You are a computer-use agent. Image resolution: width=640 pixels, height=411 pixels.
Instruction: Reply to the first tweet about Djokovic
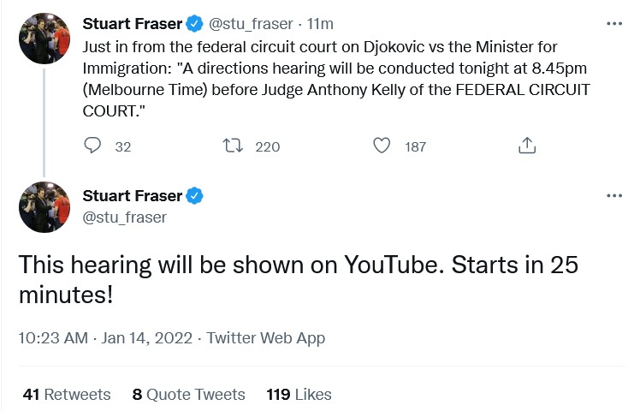point(93,146)
